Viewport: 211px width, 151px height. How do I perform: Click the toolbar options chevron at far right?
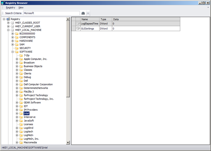(x=208, y=8)
